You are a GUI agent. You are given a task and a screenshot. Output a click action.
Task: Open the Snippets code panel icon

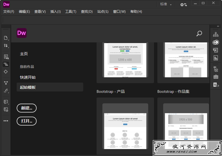(x=216, y=85)
